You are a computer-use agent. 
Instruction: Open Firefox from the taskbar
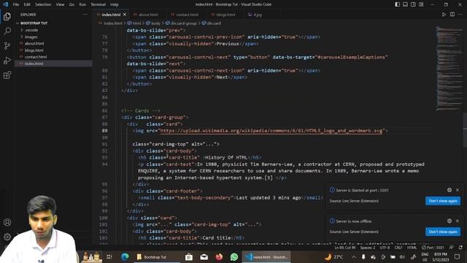click(219, 256)
